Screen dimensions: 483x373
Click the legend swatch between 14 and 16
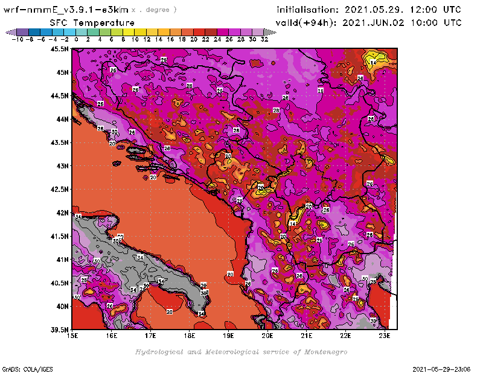click(164, 32)
